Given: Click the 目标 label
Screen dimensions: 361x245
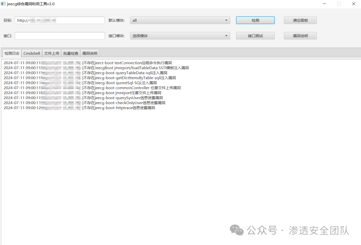Looking at the screenshot, I should [x=8, y=20].
